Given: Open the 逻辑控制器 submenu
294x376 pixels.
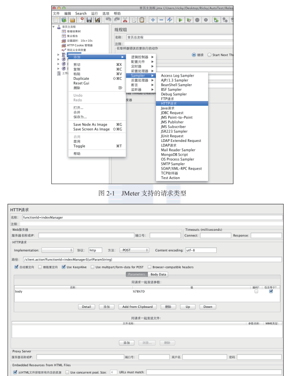Looking at the screenshot, I should coord(141,57).
